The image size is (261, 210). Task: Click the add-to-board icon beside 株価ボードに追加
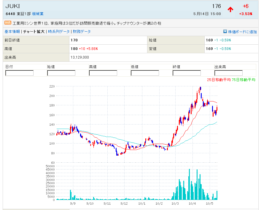[225, 32]
